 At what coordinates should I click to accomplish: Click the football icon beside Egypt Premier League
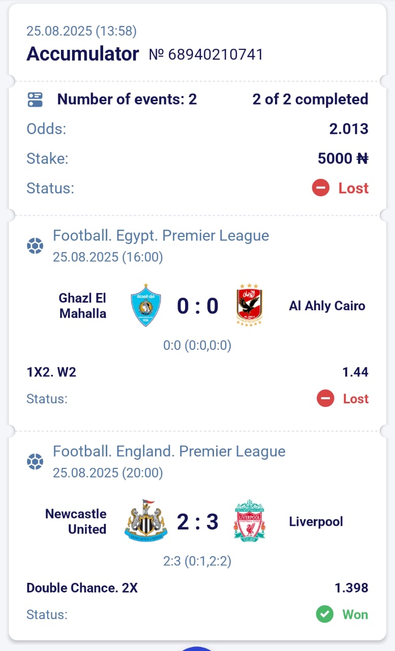tap(35, 246)
